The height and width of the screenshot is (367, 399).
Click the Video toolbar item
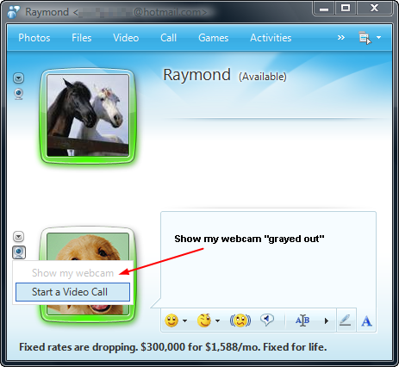(x=126, y=38)
